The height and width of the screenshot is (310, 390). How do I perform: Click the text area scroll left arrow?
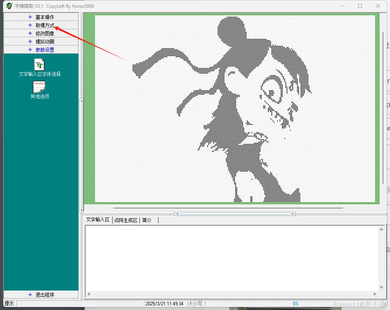pyautogui.click(x=89, y=294)
